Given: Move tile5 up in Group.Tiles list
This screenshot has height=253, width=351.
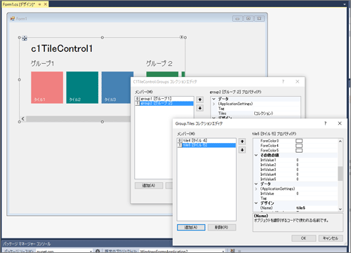Looking at the screenshot, I should [242, 142].
